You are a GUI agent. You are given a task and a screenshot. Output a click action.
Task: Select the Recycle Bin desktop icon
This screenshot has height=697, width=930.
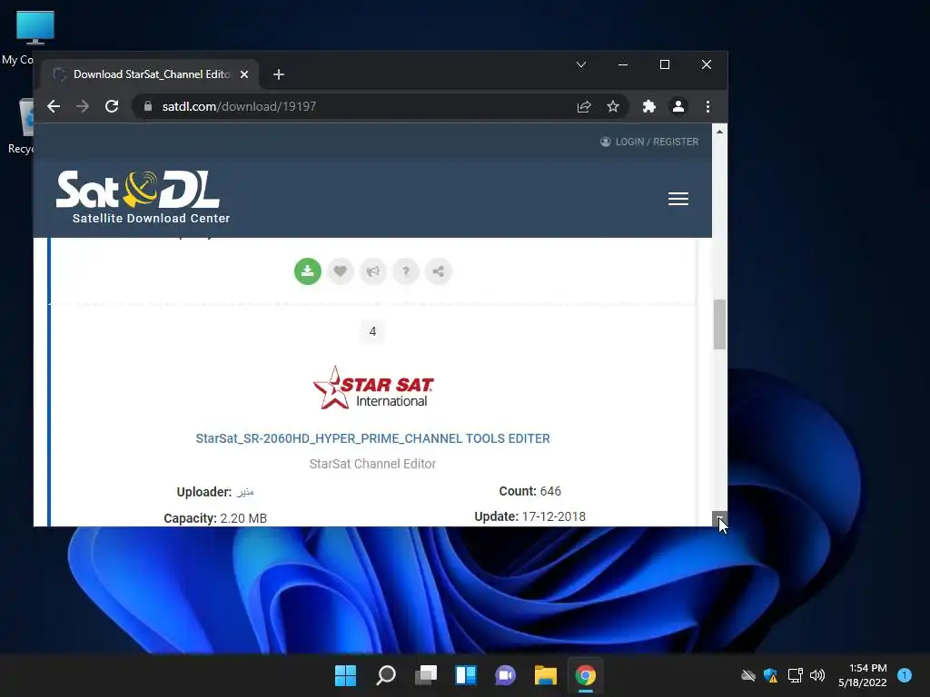click(x=24, y=126)
